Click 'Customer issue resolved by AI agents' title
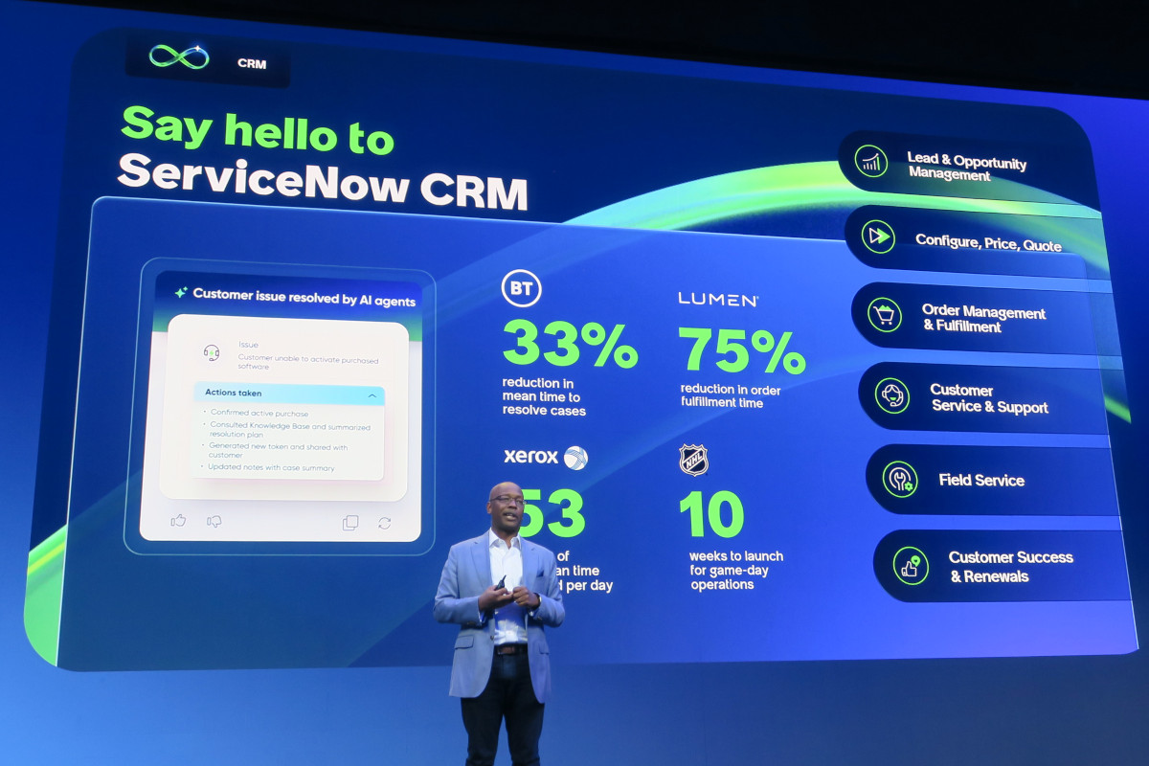Viewport: 1149px width, 766px height. coord(304,298)
